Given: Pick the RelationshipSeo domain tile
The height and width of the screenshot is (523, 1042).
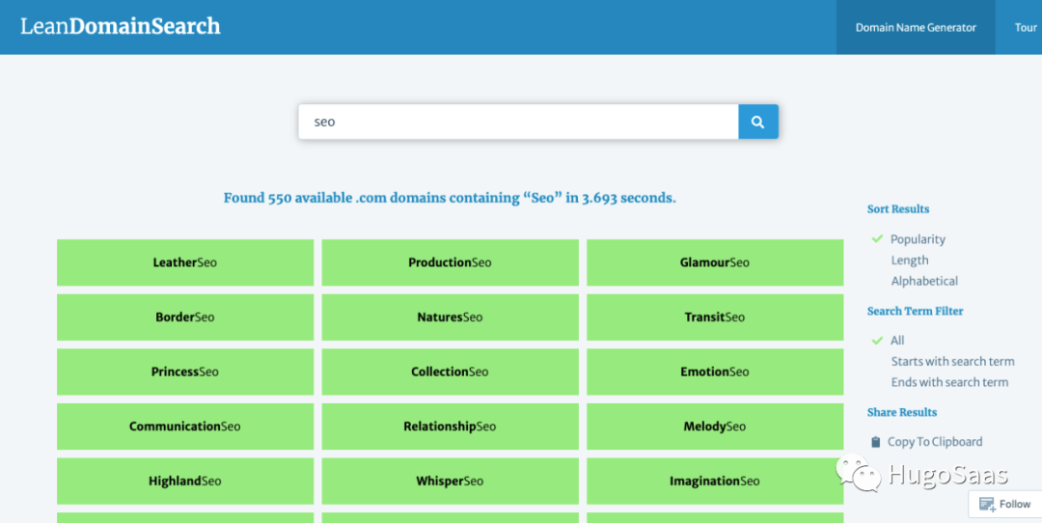Looking at the screenshot, I should point(450,426).
